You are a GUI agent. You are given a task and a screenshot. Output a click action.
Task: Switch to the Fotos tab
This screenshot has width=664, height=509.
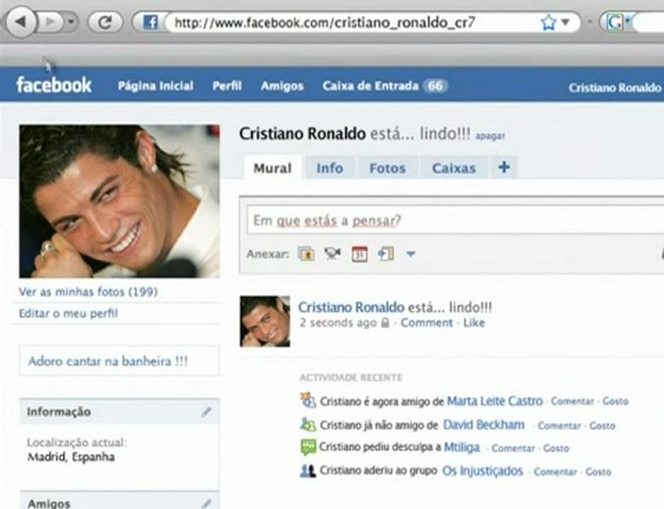tap(388, 168)
